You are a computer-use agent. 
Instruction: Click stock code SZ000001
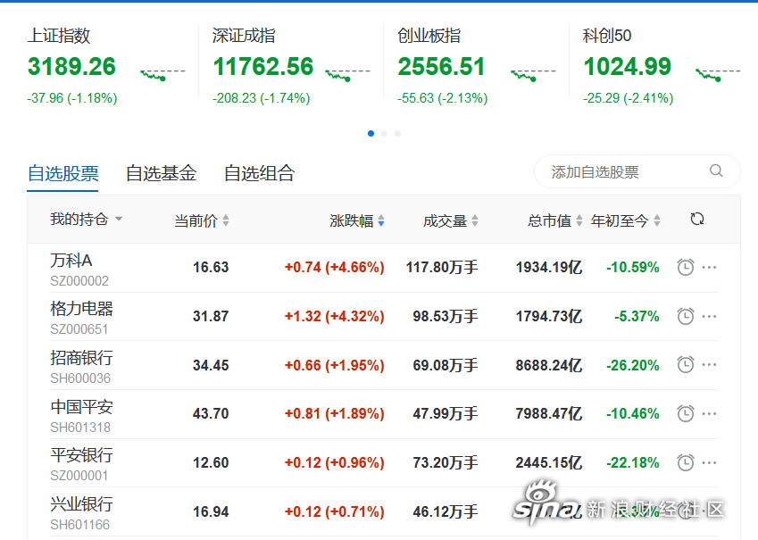point(79,476)
